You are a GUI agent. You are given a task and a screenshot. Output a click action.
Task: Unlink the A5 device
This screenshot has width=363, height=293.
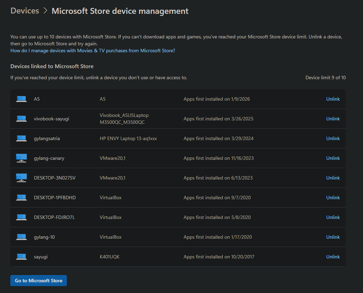[333, 99]
